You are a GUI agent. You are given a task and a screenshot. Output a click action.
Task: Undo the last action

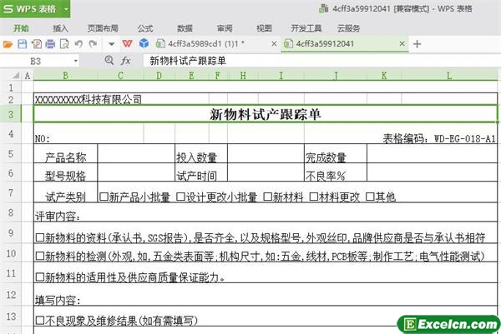click(x=78, y=43)
